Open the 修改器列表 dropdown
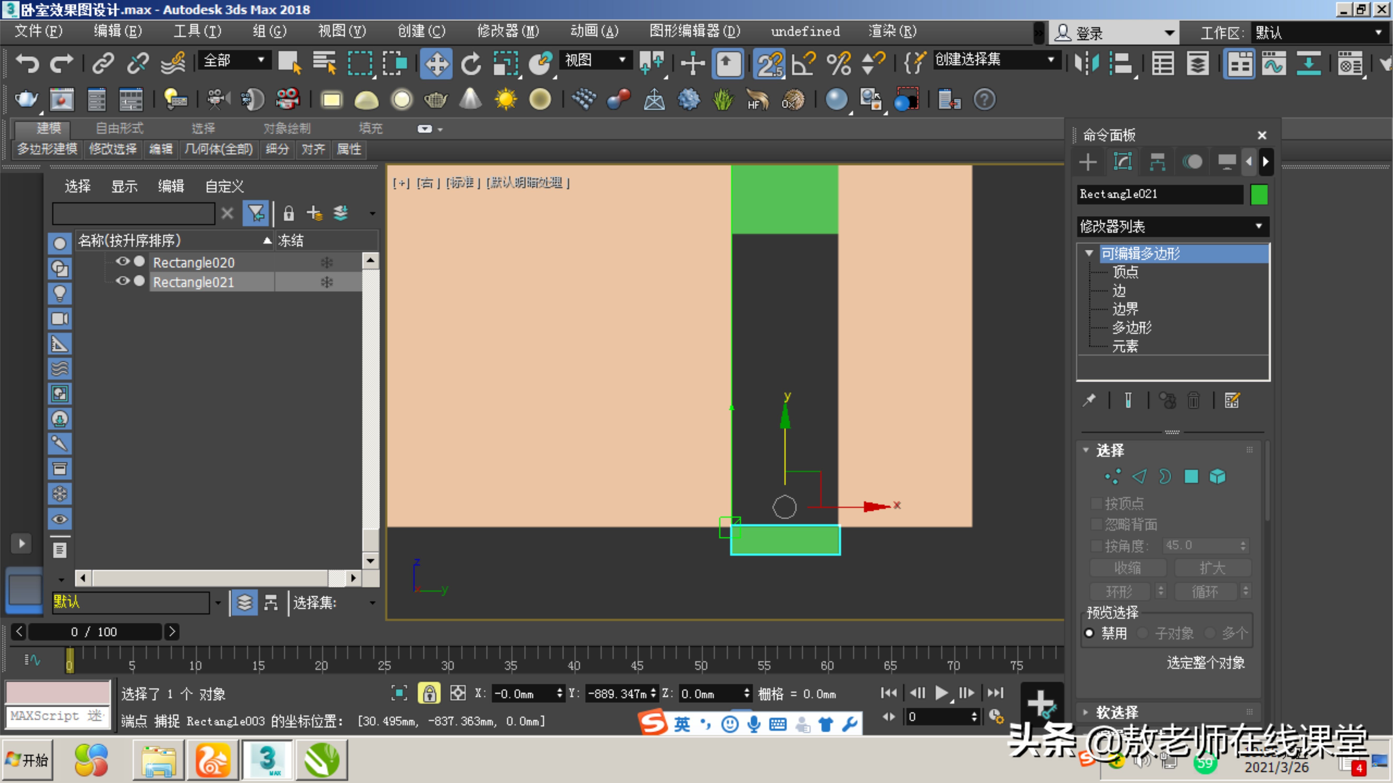Screen dimensions: 1393x783 (x=1258, y=226)
